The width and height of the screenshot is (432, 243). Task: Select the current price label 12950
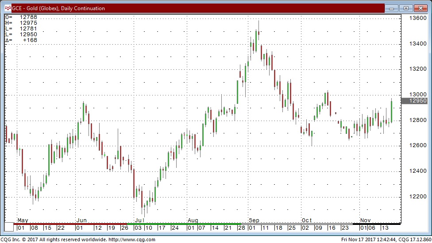(x=416, y=101)
